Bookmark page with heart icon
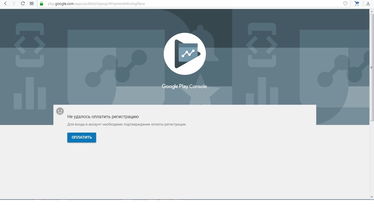Screen dimensions: 374x210 tap(345, 4)
